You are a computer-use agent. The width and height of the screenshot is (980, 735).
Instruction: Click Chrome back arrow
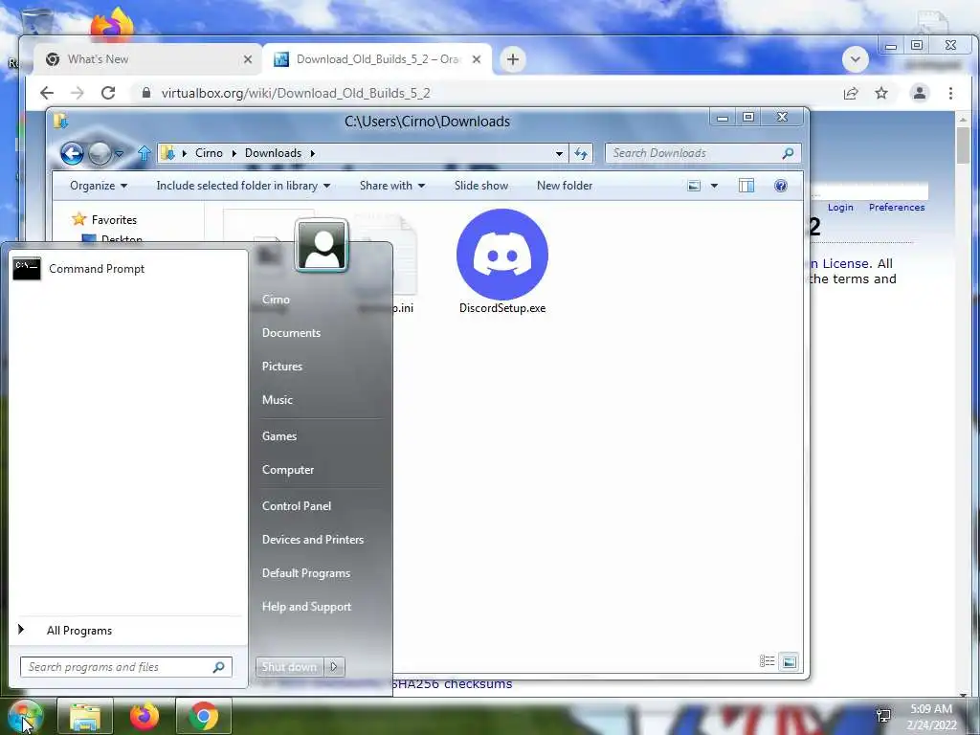tap(47, 93)
